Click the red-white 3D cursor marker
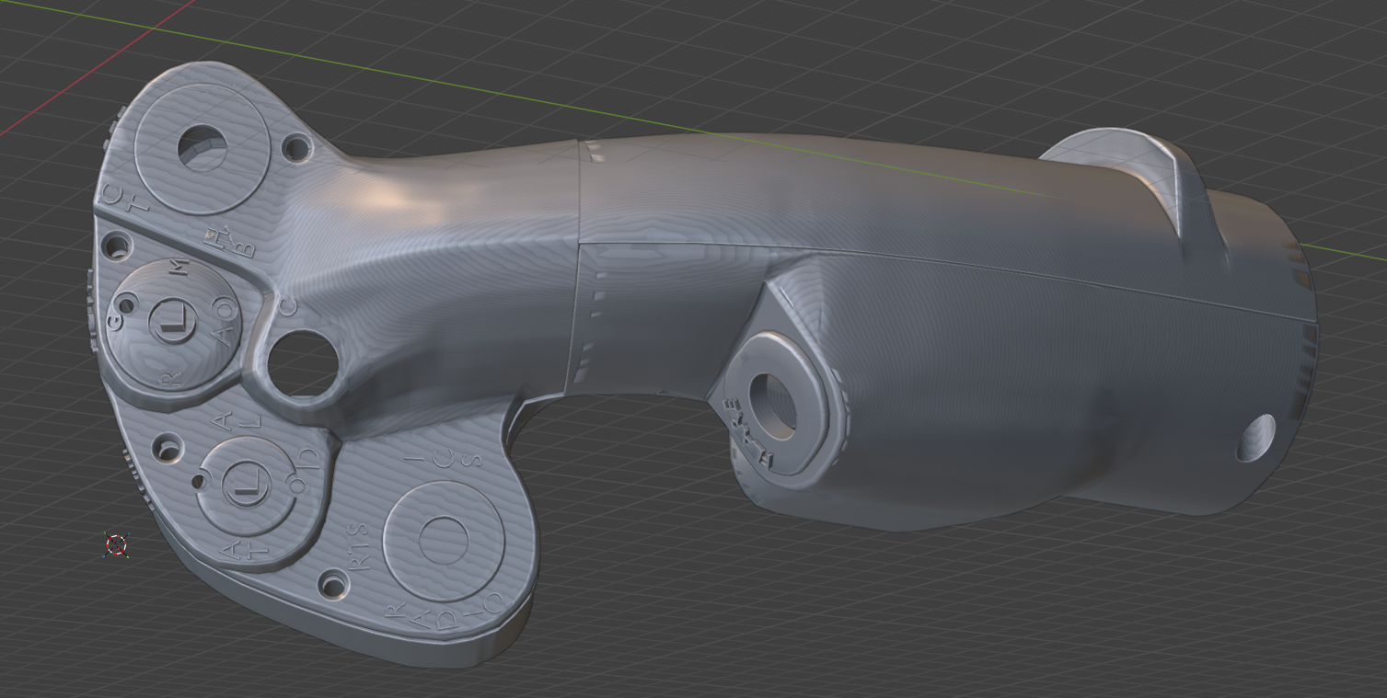The height and width of the screenshot is (698, 1387). pyautogui.click(x=116, y=544)
